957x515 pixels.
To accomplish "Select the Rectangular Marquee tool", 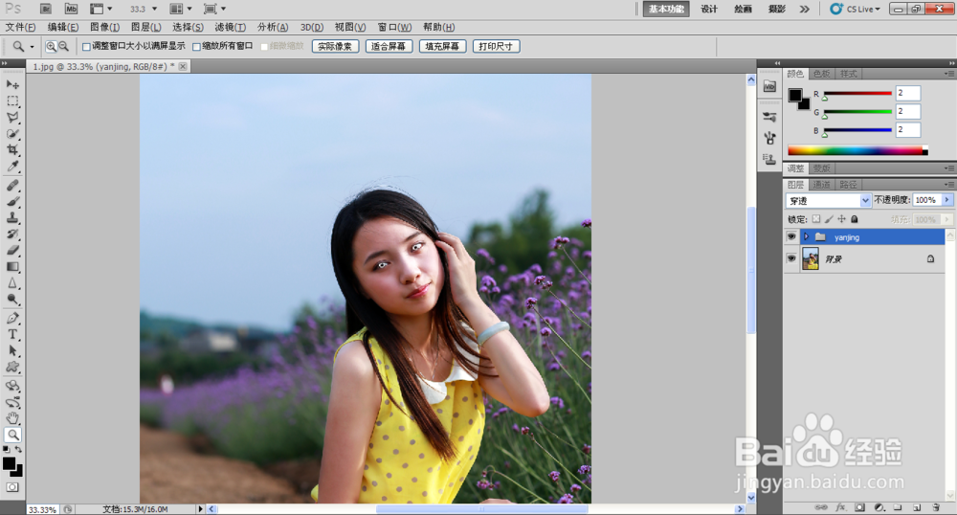I will (x=12, y=101).
